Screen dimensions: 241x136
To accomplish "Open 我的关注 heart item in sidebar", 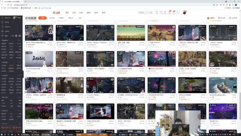I will (x=6, y=18).
